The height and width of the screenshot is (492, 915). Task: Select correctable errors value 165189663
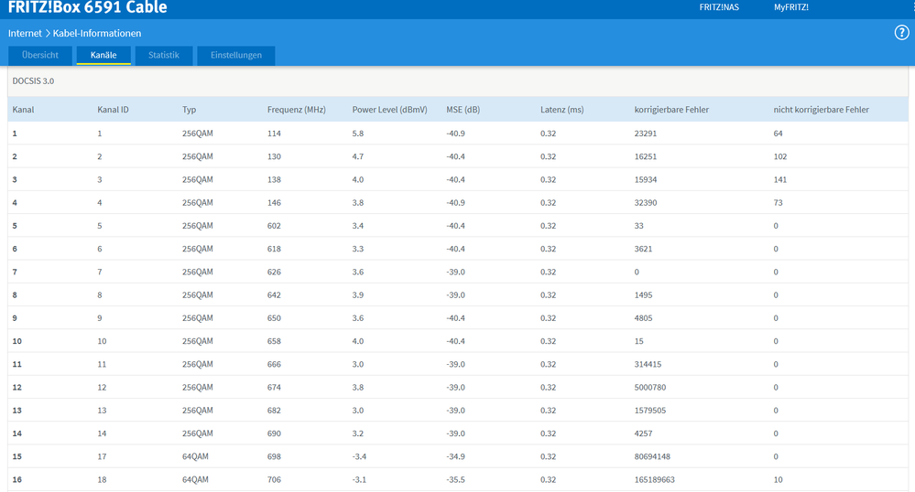655,480
